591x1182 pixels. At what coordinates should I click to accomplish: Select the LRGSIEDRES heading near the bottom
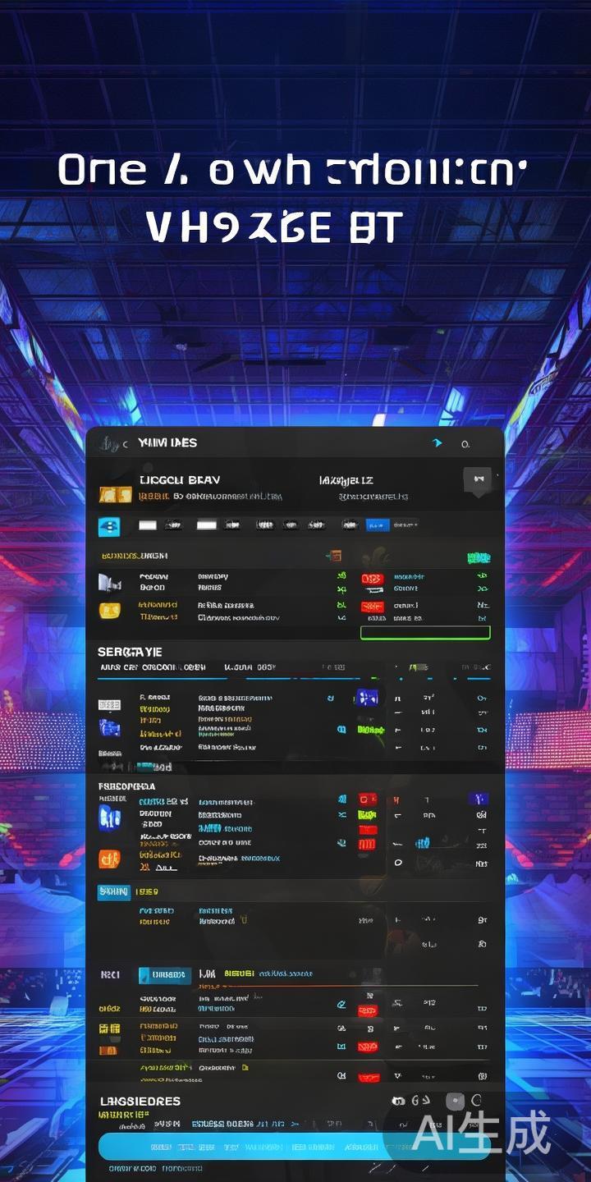pyautogui.click(x=140, y=1101)
